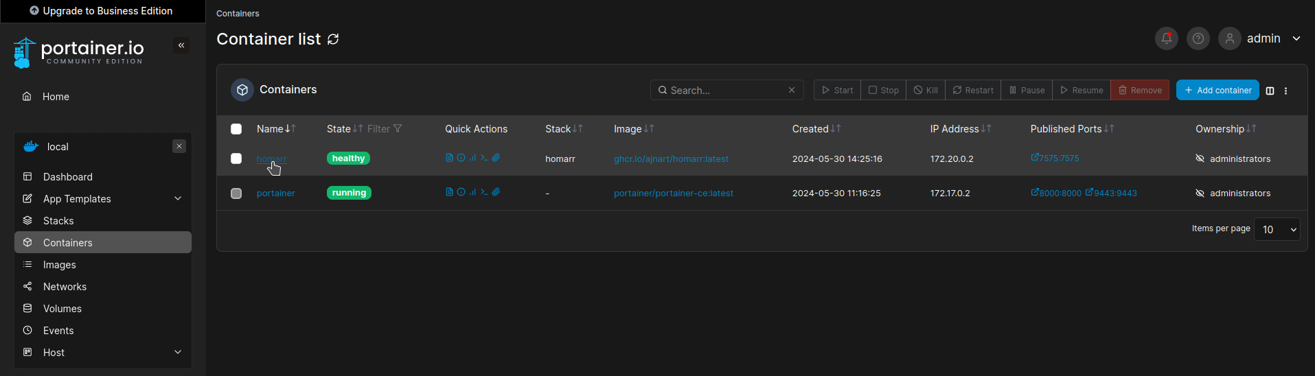Click the red Remove button

1140,90
